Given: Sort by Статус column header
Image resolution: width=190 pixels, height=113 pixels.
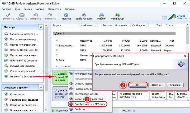Looking at the screenshot, I should click(x=169, y=25).
